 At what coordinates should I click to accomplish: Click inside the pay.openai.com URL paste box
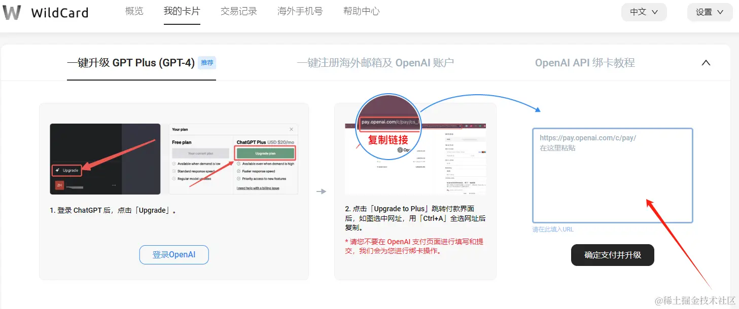[x=612, y=175]
